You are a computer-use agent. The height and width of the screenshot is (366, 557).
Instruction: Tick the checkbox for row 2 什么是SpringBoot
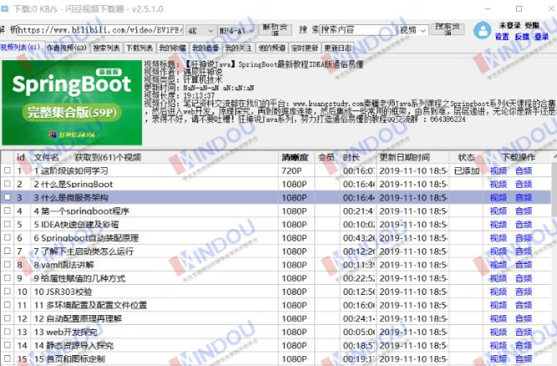(7, 184)
